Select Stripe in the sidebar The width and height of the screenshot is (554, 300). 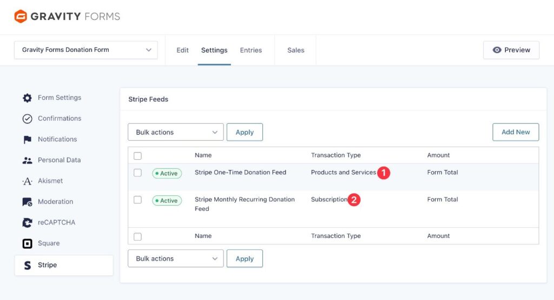tap(64, 265)
